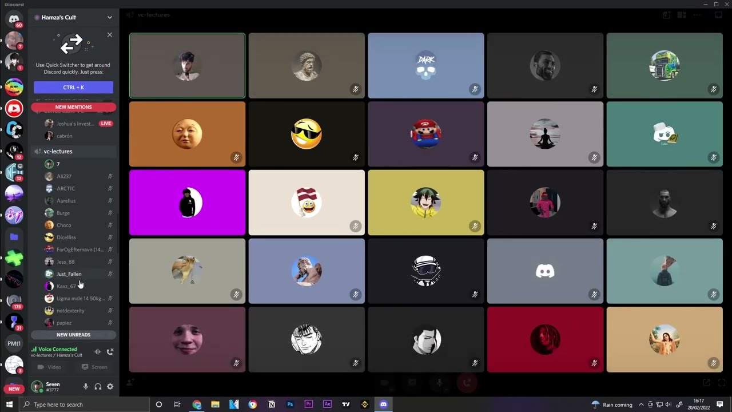
Task: Focus the default Discord logo tile
Action: (545, 271)
